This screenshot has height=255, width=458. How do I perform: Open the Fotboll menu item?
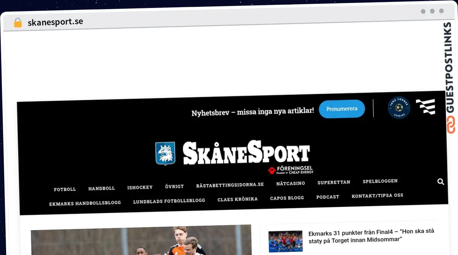coord(65,189)
